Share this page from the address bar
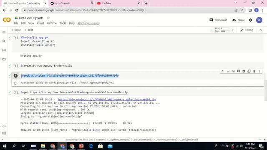Screen dimensions: 267x150 [236, 10]
